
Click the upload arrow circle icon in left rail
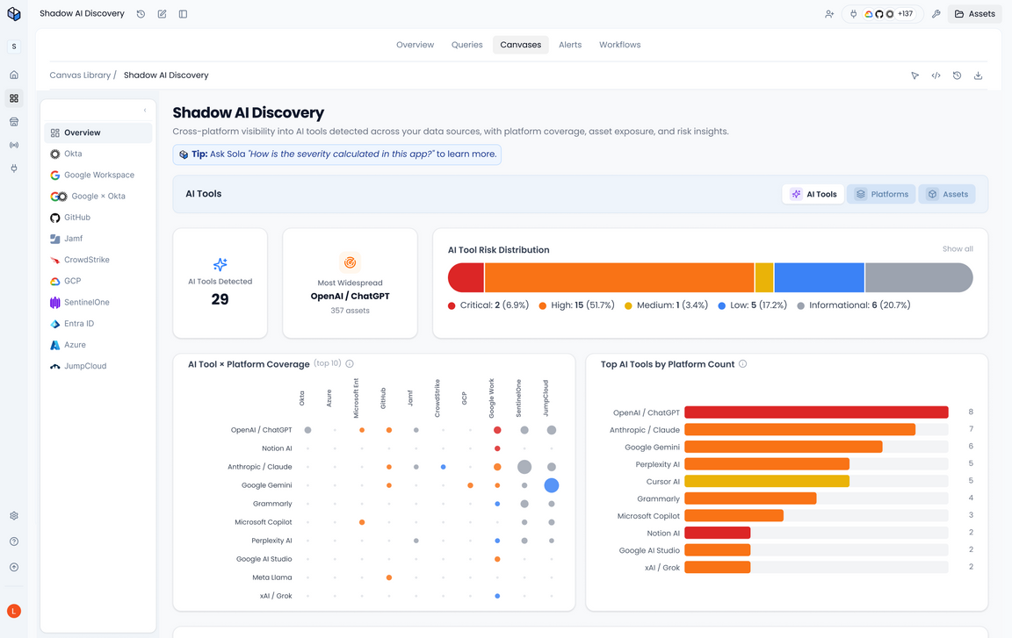point(13,567)
